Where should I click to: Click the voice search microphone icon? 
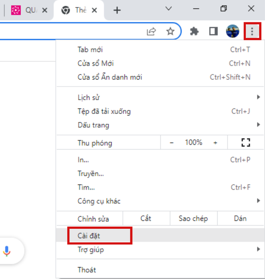7,251
